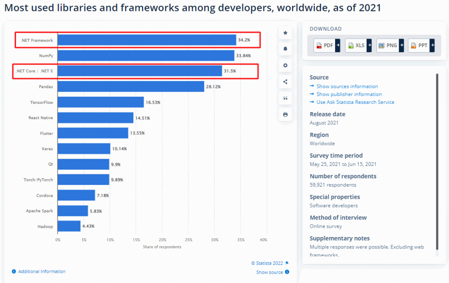Click the 28.12% value label
This screenshot has height=283, width=449.
point(214,86)
